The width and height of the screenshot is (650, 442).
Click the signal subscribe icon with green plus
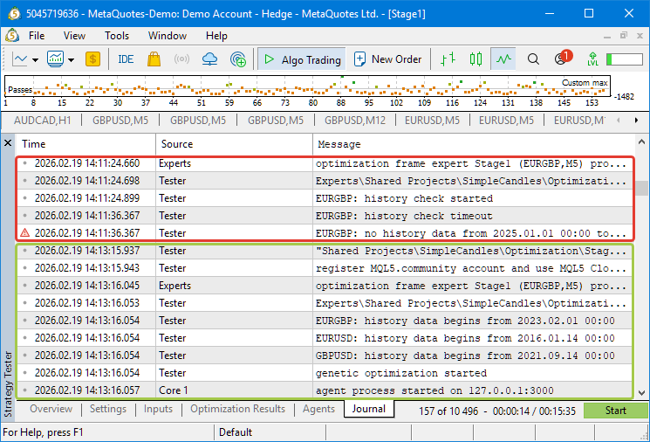click(238, 59)
